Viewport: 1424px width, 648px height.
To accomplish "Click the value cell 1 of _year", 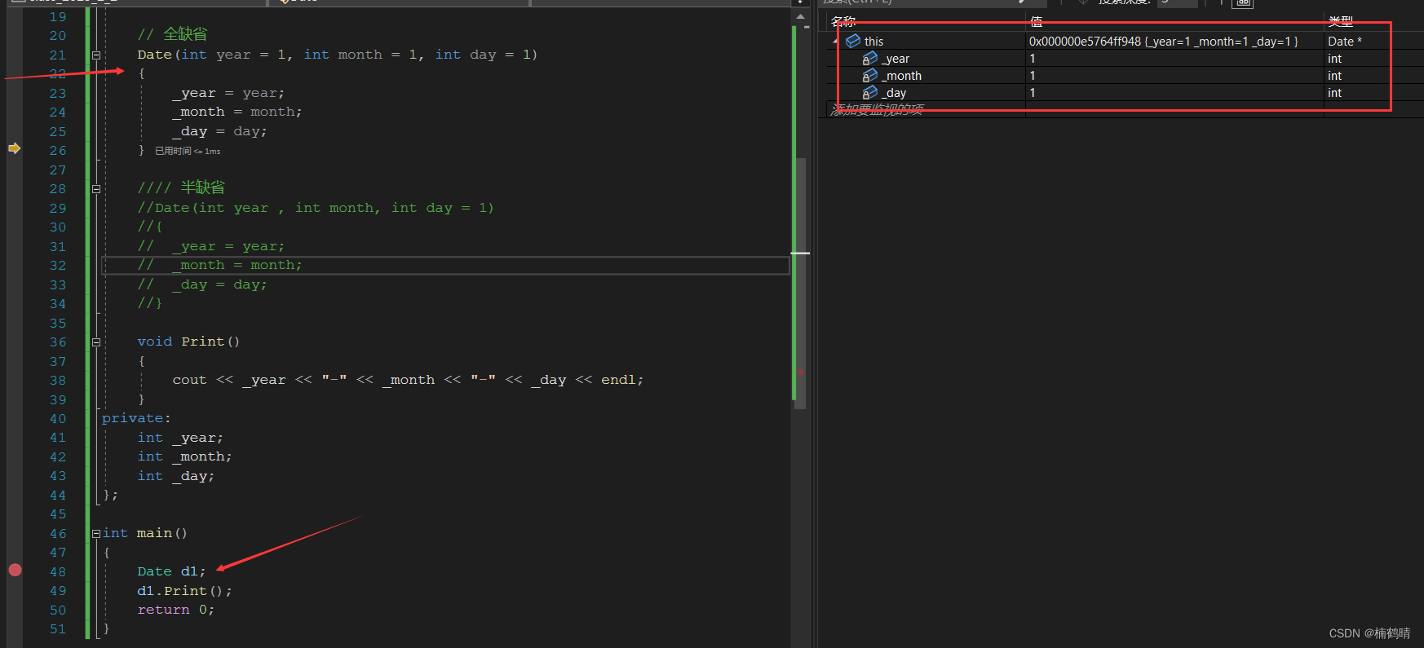I will (1174, 59).
